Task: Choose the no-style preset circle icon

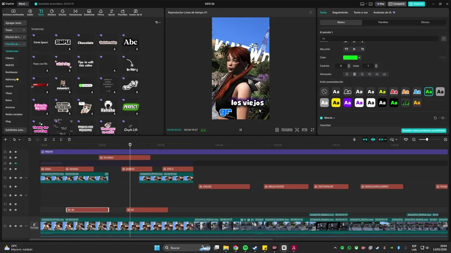Action: pos(324,92)
